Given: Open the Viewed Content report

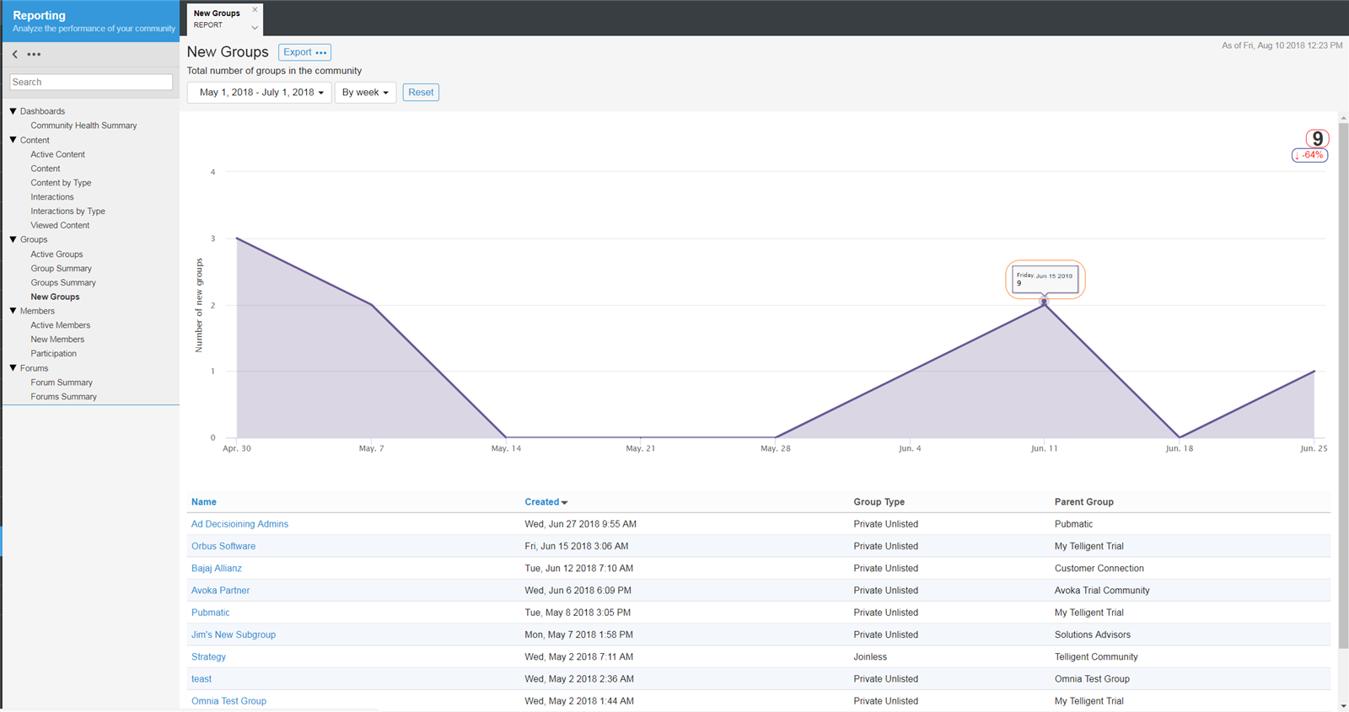Looking at the screenshot, I should [60, 226].
